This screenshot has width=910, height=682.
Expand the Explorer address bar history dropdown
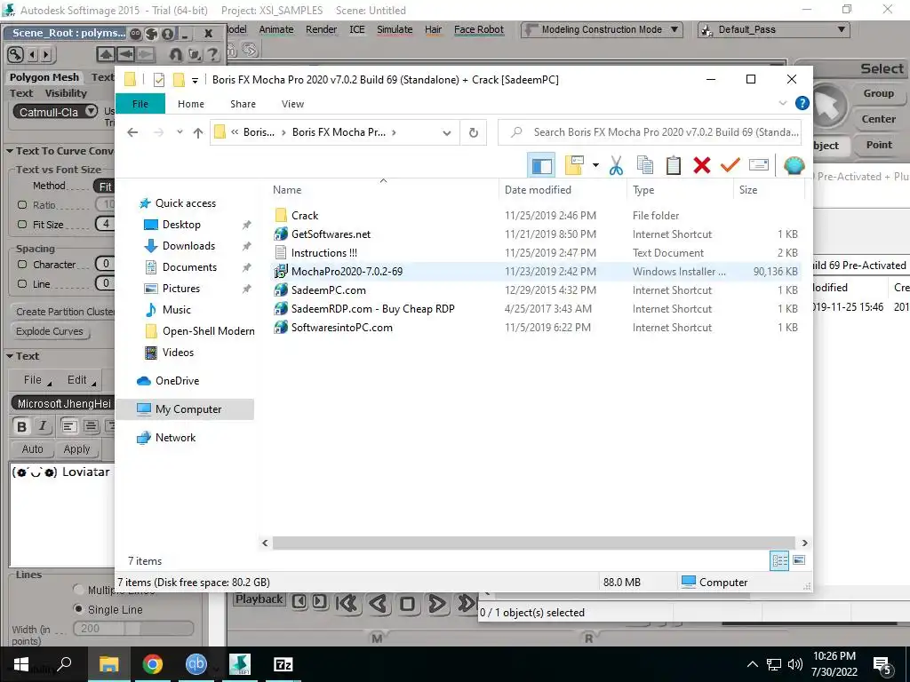(x=446, y=133)
